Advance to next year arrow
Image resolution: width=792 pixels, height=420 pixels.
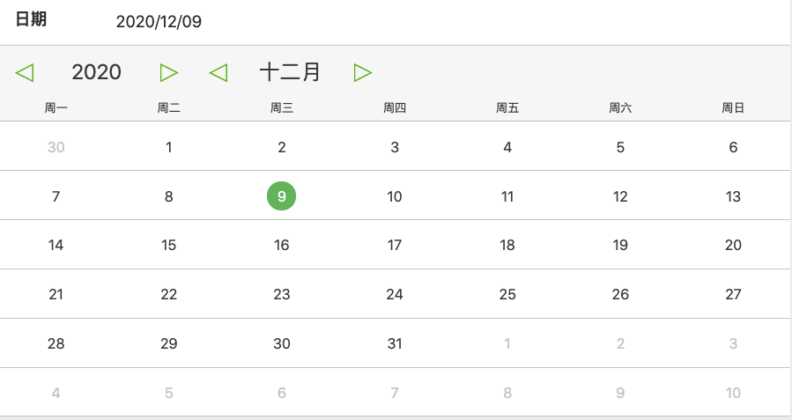click(x=169, y=72)
